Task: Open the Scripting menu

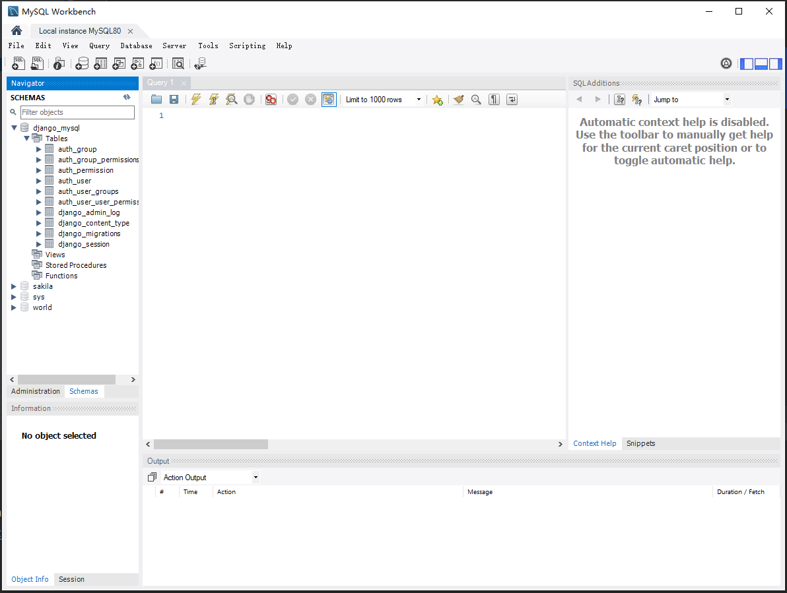Action: tap(248, 46)
